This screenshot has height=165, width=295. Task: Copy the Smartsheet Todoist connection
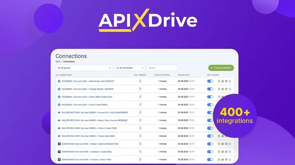[x=223, y=160]
